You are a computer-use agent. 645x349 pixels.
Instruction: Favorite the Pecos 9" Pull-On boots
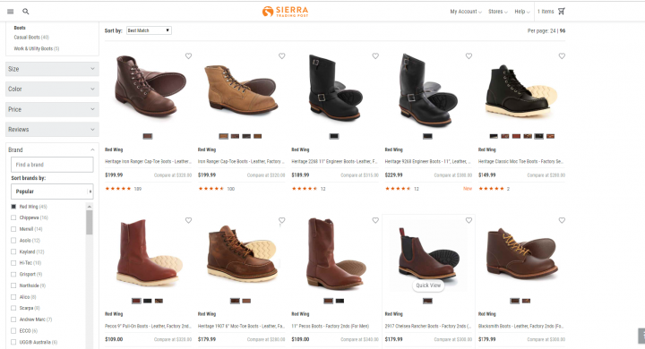188,220
